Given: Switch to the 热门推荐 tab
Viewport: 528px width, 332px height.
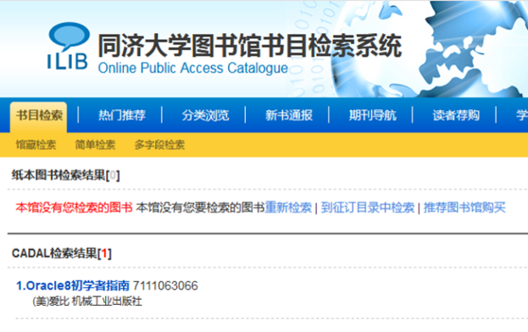Looking at the screenshot, I should tap(122, 115).
